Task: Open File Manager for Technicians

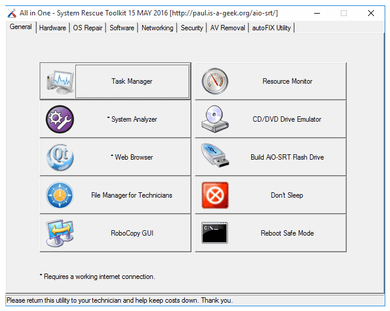Action: 116,195
